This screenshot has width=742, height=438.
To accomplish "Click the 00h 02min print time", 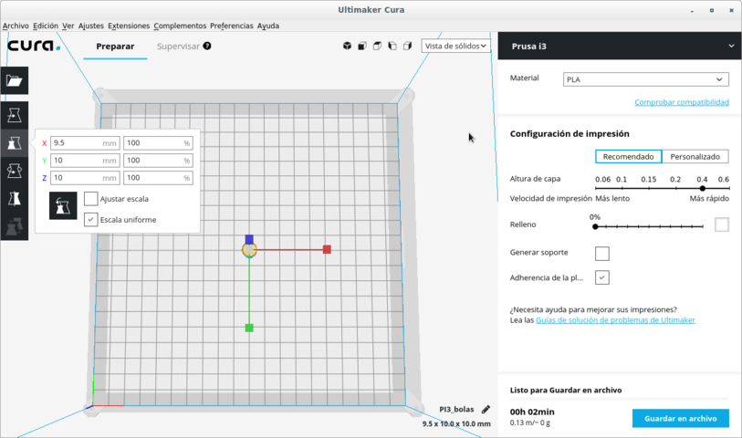I will [x=532, y=412].
